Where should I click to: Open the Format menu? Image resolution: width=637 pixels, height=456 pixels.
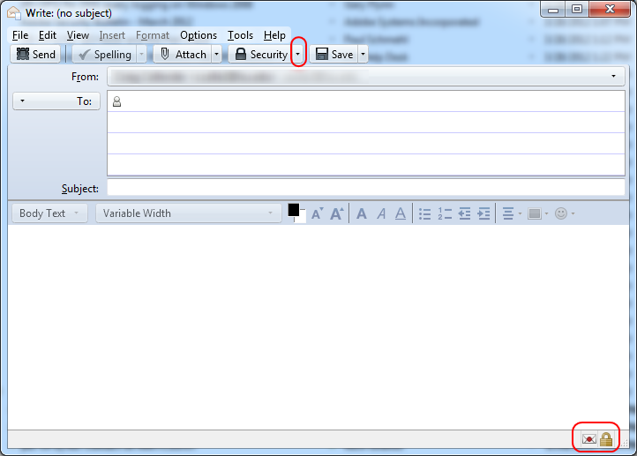(153, 35)
